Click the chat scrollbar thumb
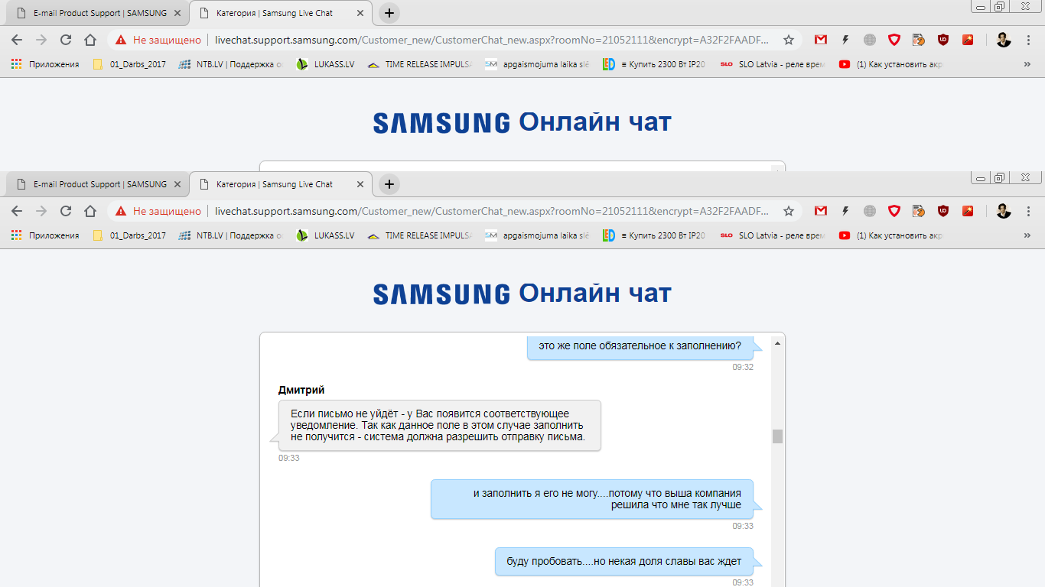The height and width of the screenshot is (587, 1045). (777, 436)
